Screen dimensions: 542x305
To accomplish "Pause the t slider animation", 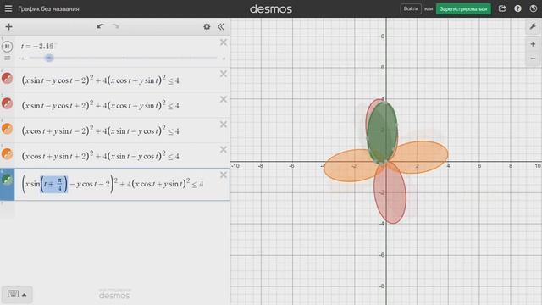I will (7, 46).
